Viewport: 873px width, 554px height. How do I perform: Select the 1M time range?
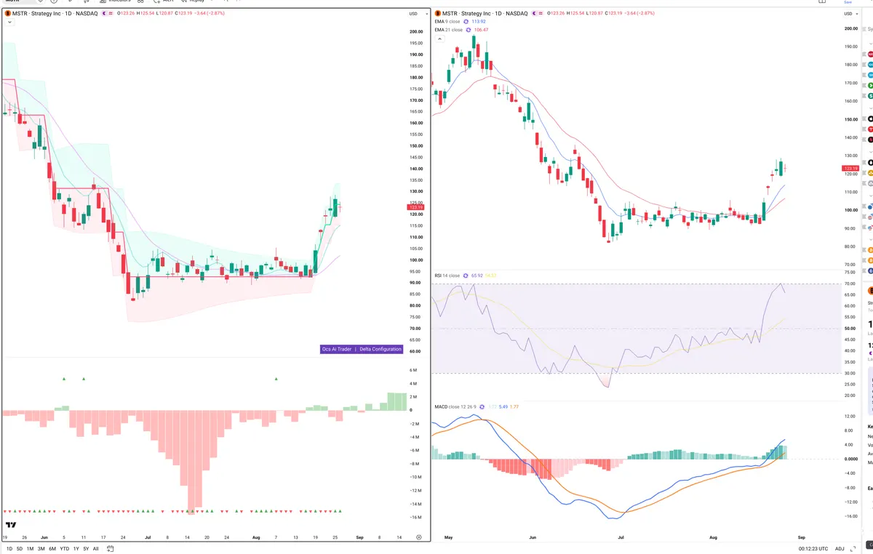pyautogui.click(x=30, y=548)
